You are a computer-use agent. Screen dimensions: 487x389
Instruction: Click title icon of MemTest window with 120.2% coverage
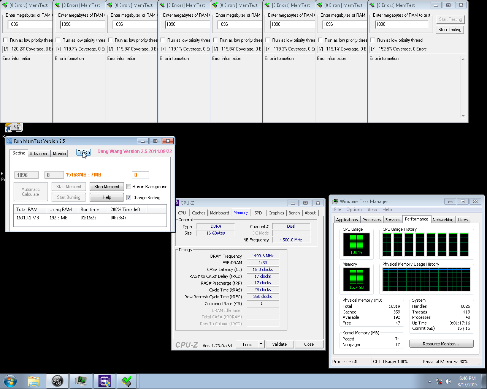pyautogui.click(x=5, y=5)
